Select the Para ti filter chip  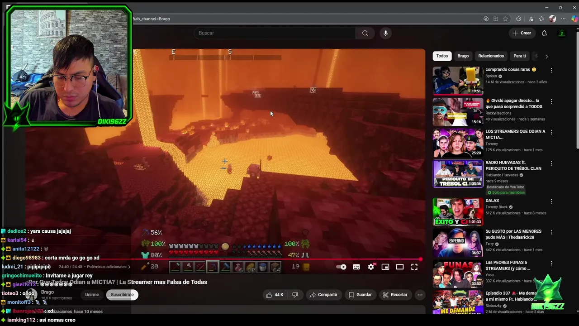click(x=520, y=56)
